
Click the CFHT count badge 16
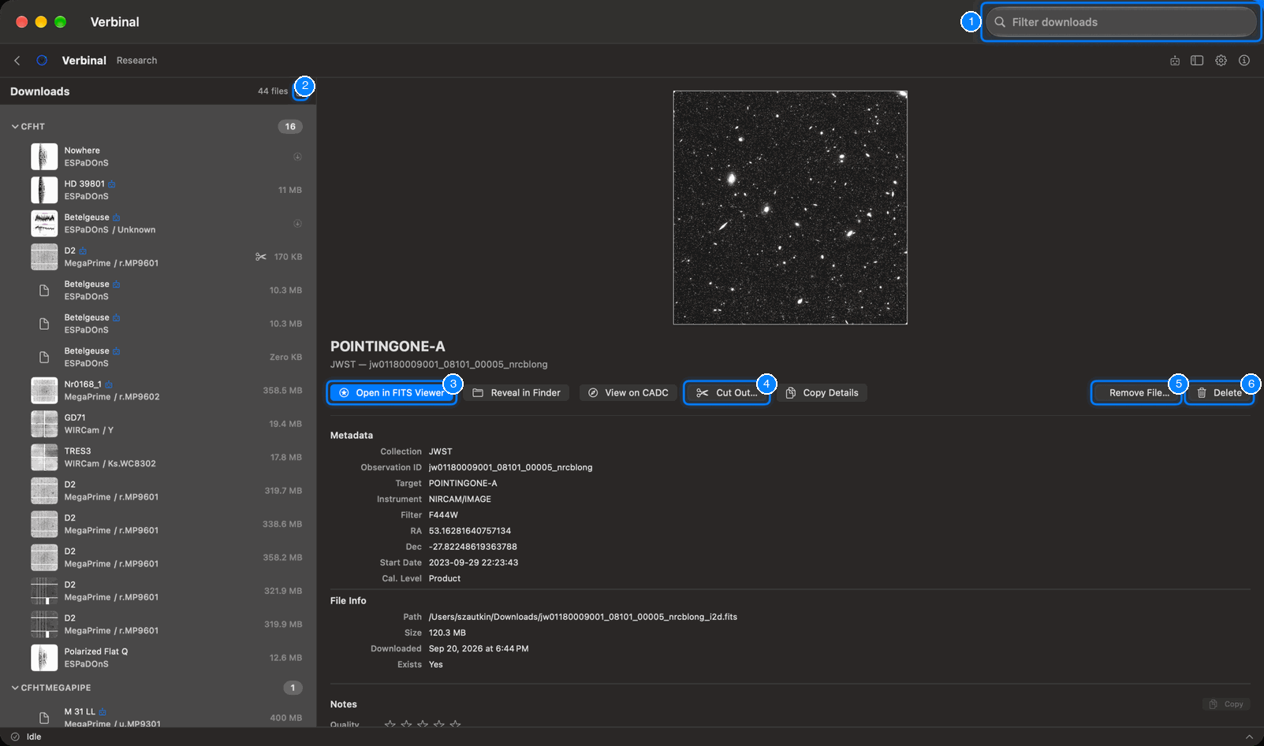point(290,127)
